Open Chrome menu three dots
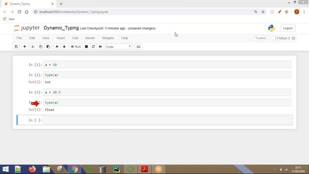Viewport: 309px width, 174px height. [304, 12]
